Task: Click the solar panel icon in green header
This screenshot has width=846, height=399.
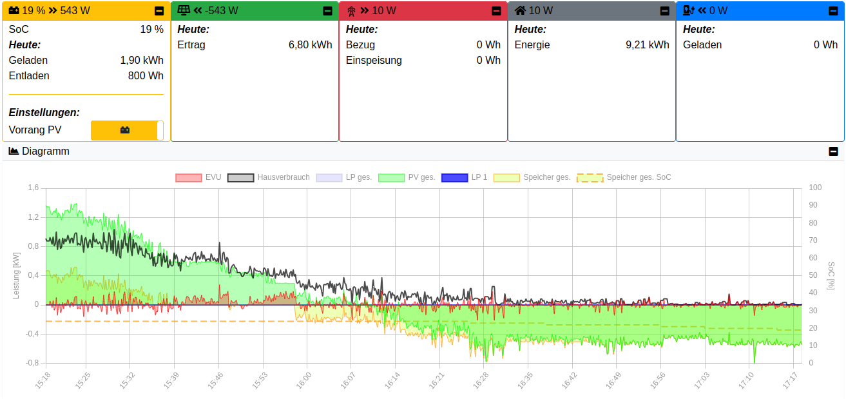Action: coord(184,10)
